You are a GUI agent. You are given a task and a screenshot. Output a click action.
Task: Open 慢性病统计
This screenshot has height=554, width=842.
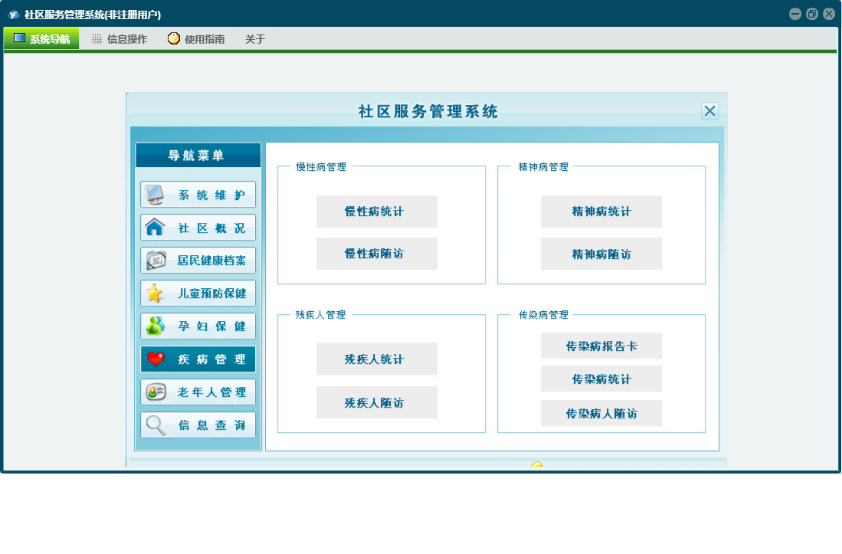point(377,211)
